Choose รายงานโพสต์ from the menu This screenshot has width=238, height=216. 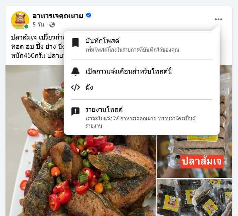141,117
